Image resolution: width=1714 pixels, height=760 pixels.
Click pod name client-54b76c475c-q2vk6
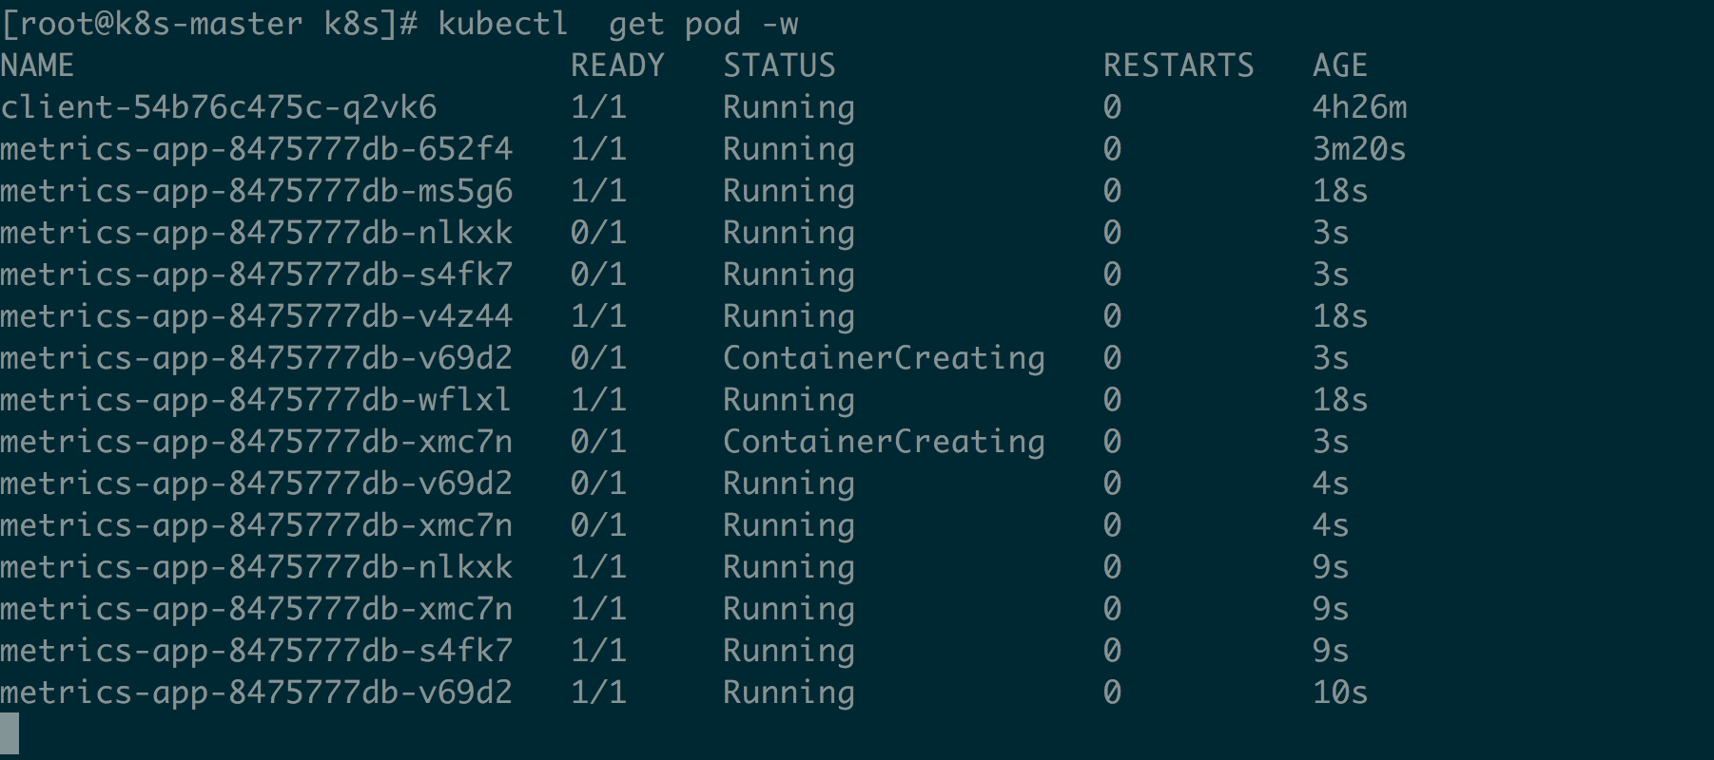point(218,107)
